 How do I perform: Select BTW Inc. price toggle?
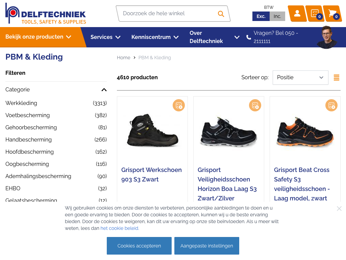click(x=277, y=16)
